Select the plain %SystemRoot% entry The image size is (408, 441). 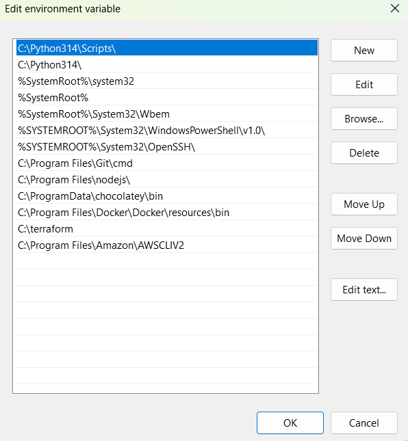click(x=166, y=97)
